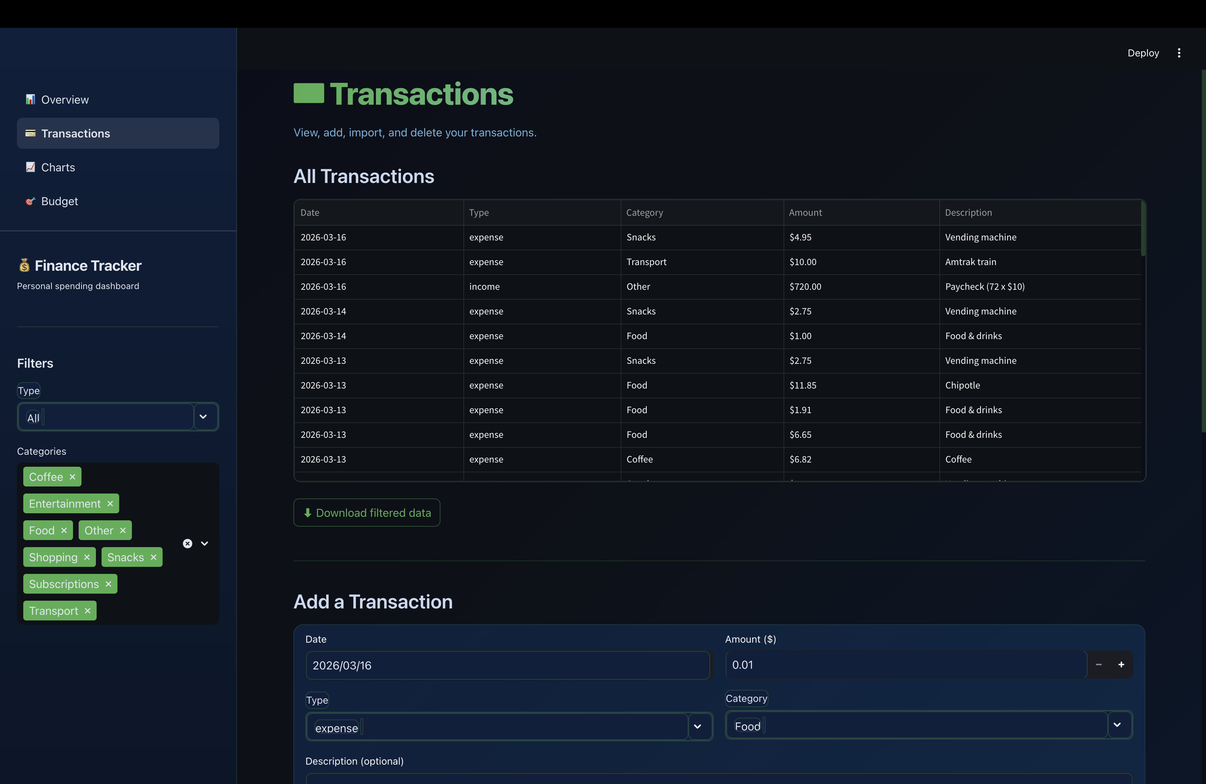The width and height of the screenshot is (1206, 784).
Task: Click the download arrow icon on the download button
Action: tap(308, 513)
